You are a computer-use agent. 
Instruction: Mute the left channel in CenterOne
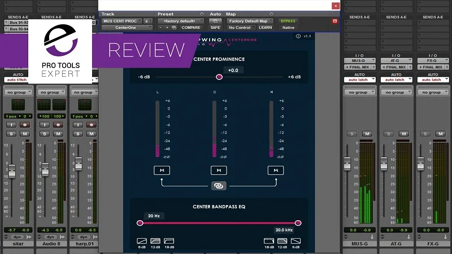[x=162, y=170]
